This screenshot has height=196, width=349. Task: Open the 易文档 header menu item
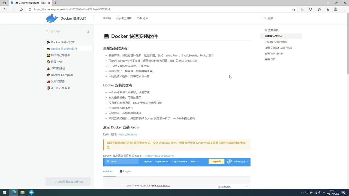click(107, 18)
